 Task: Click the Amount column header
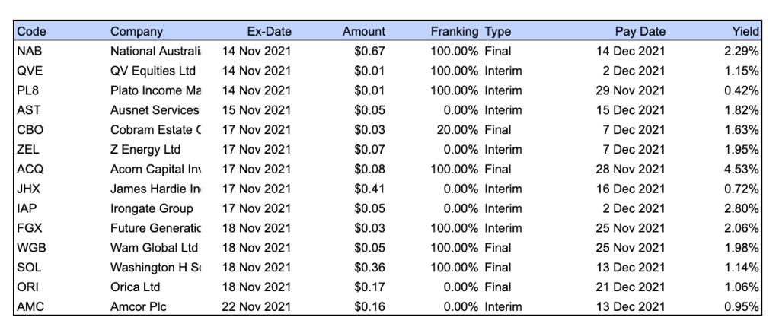pos(363,32)
